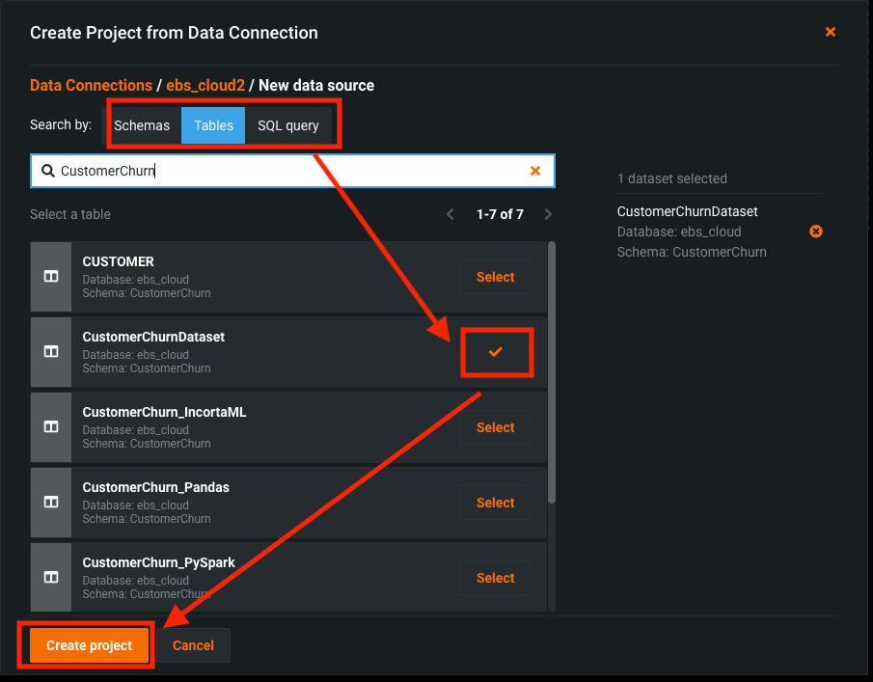This screenshot has height=682, width=873.
Task: Go to previous page of tables
Action: pos(450,214)
